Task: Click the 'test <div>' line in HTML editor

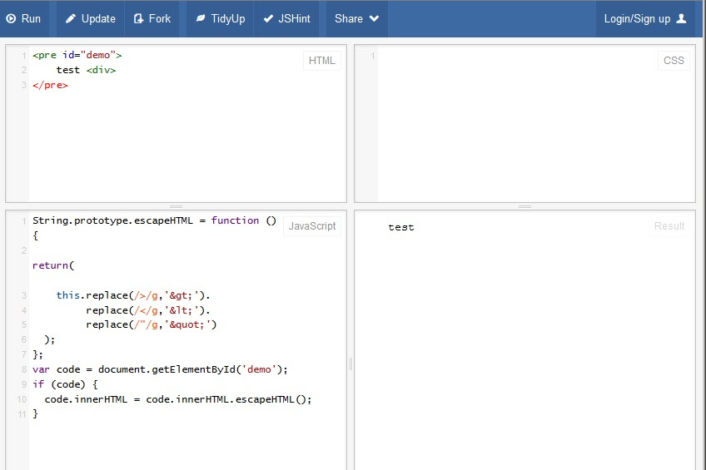Action: [86, 70]
